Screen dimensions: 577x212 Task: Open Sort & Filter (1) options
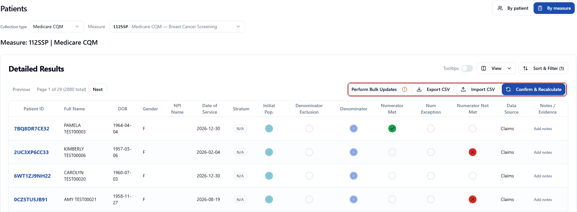tap(544, 68)
